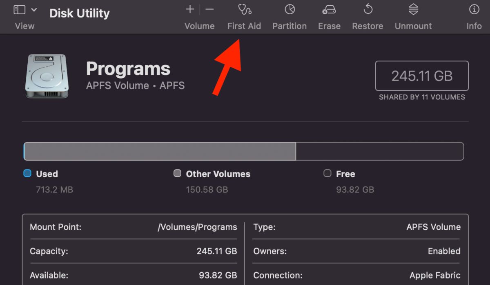Viewport: 490px width, 285px height.
Task: Click the SHARED BY 11 VOLUMES label
Action: (422, 97)
